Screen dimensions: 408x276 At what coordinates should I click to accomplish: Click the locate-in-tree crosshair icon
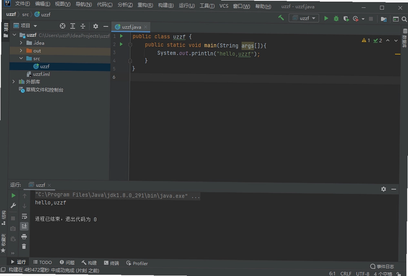62,26
